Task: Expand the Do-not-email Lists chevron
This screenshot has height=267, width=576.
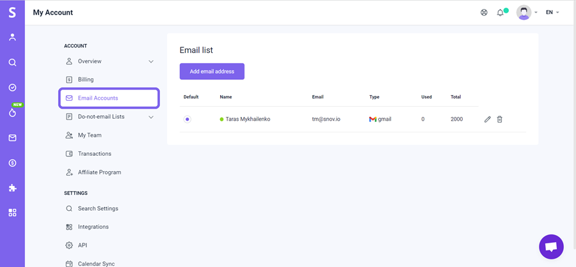Action: (151, 117)
